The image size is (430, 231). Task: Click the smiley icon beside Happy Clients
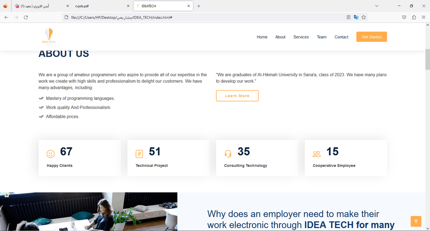coord(50,154)
